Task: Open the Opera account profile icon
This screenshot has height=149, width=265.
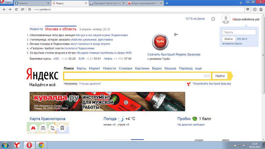Action: 261,10
